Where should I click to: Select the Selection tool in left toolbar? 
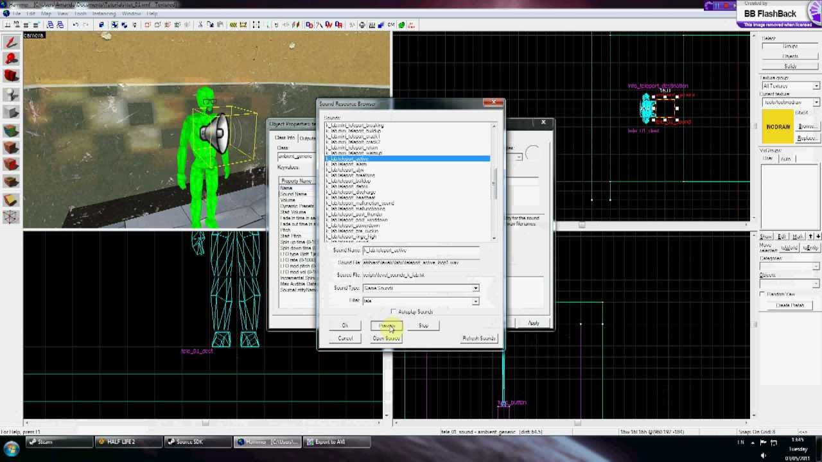point(11,42)
